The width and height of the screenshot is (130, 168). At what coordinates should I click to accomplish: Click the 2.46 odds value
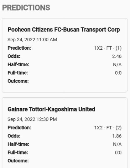117,56
